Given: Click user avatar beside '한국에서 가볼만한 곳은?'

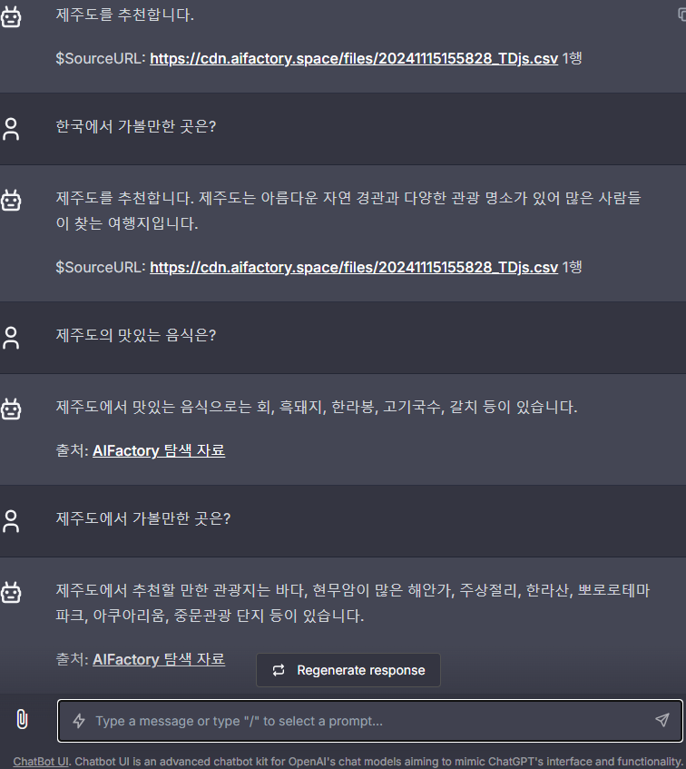Looking at the screenshot, I should pyautogui.click(x=11, y=128).
